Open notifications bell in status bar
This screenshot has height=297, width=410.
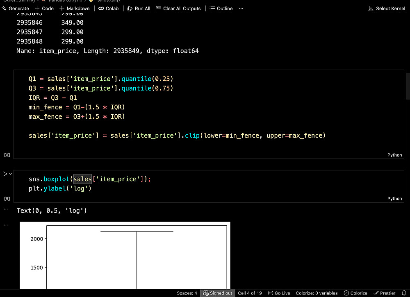pos(404,293)
